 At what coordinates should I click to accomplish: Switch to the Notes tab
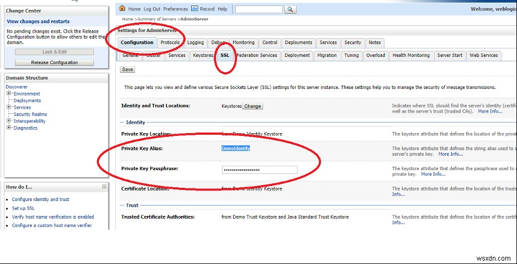(374, 43)
